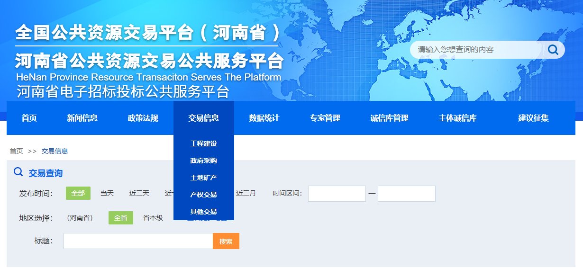The width and height of the screenshot is (583, 268).
Task: Click the 交易查询 magnifier icon
Action: (x=18, y=172)
